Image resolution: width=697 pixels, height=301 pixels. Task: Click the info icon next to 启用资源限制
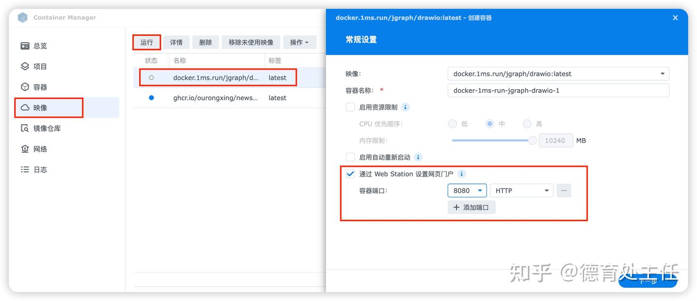coord(405,107)
